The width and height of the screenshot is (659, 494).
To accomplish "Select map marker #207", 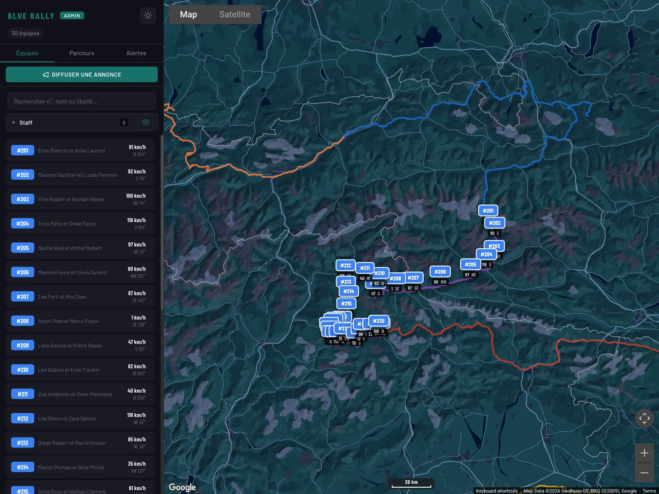I will pyautogui.click(x=413, y=278).
